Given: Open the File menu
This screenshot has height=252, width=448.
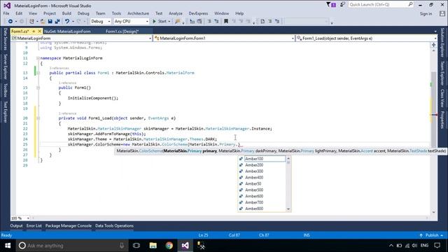Looking at the screenshot, I should click(x=6, y=13).
